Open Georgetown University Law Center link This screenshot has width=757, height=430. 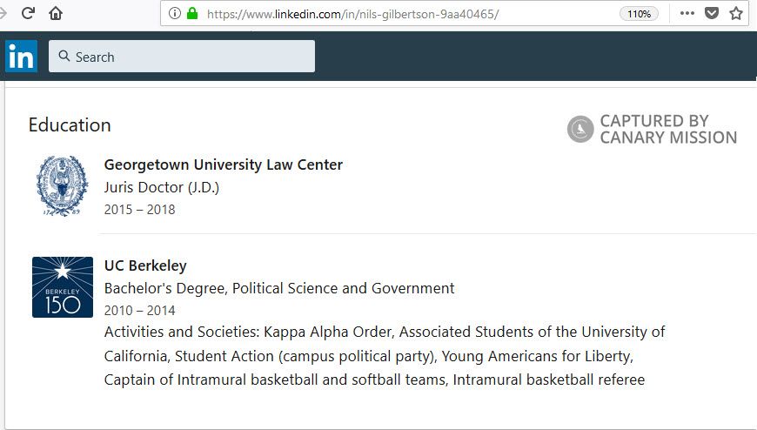click(x=223, y=165)
